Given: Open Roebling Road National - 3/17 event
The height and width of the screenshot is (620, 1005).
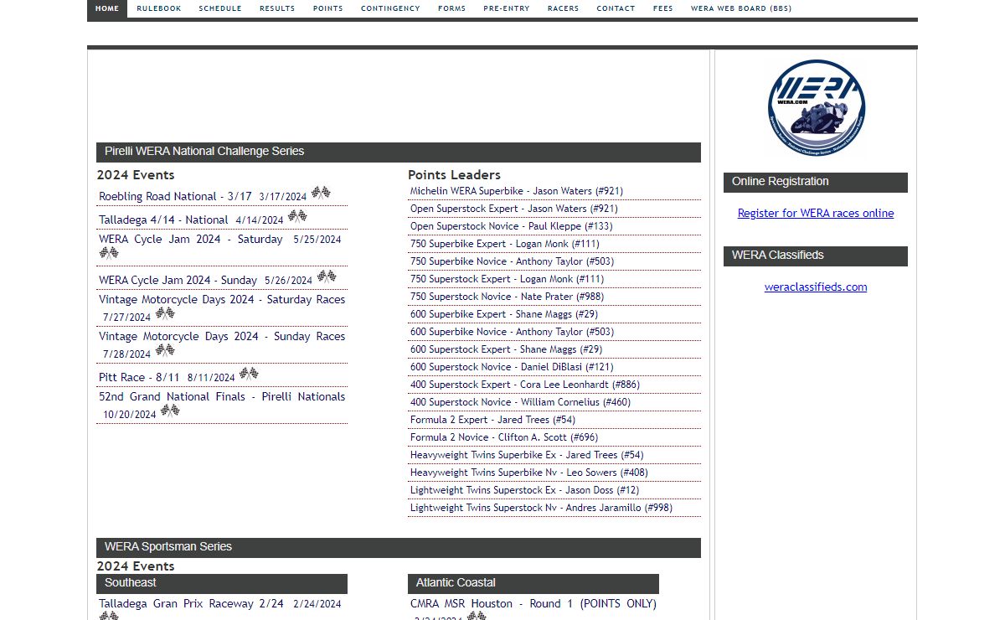Looking at the screenshot, I should point(175,196).
